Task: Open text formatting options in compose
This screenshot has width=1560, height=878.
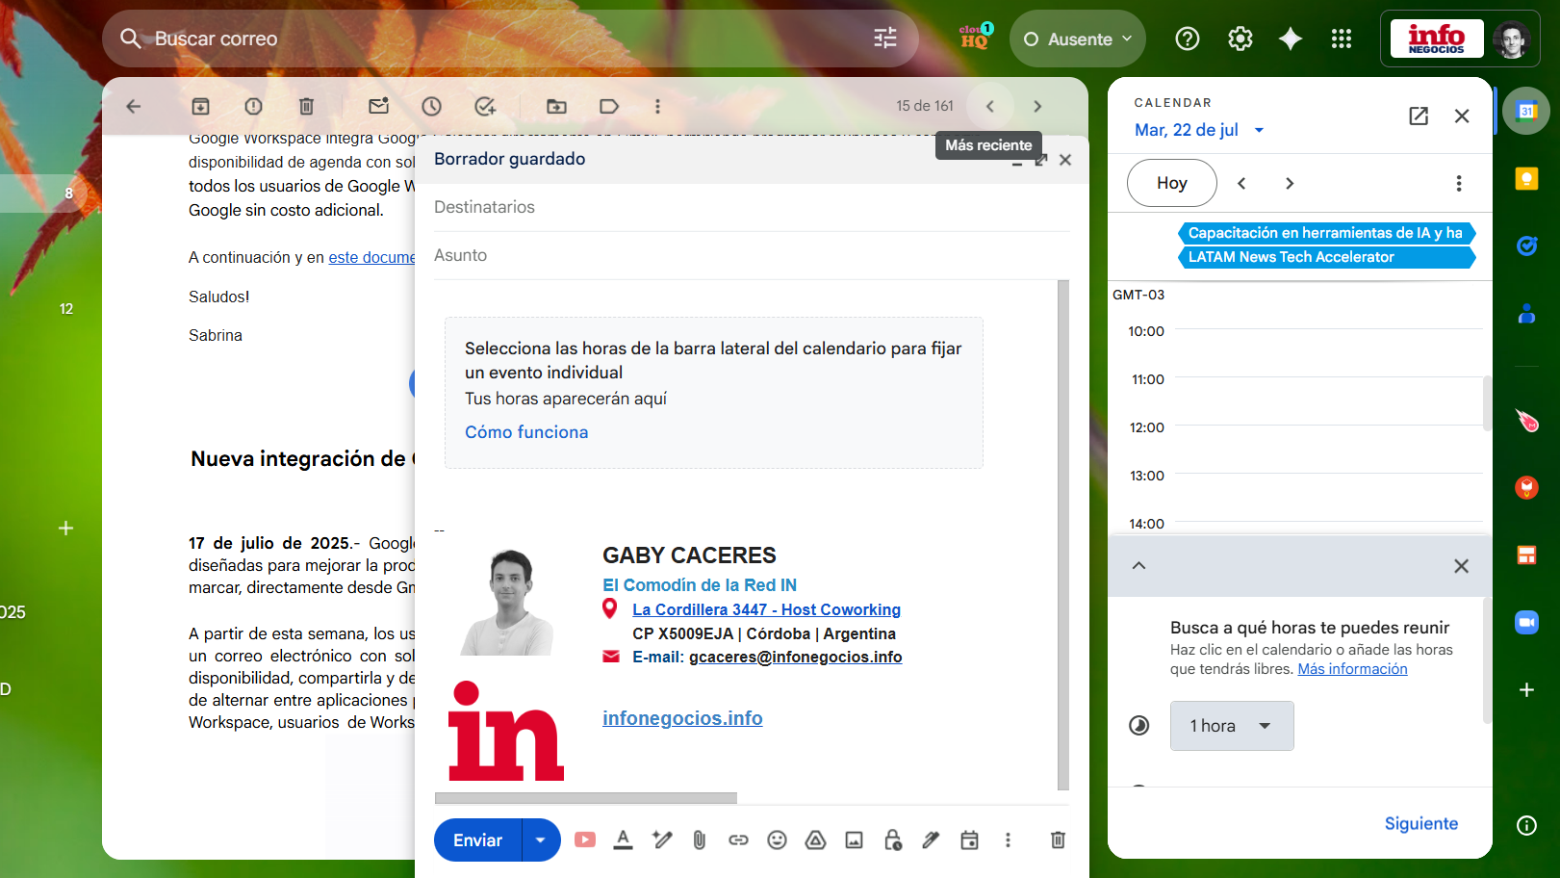Action: click(623, 840)
